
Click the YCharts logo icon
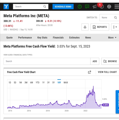coord(6,7)
